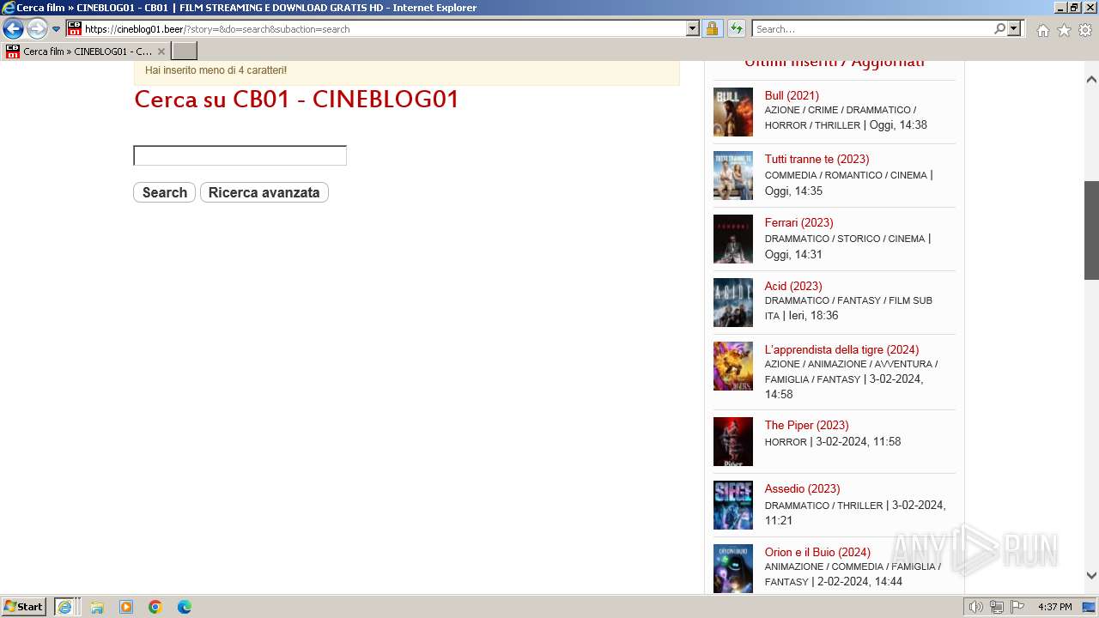Open the Tools gear icon
The image size is (1099, 618).
pyautogui.click(x=1085, y=30)
